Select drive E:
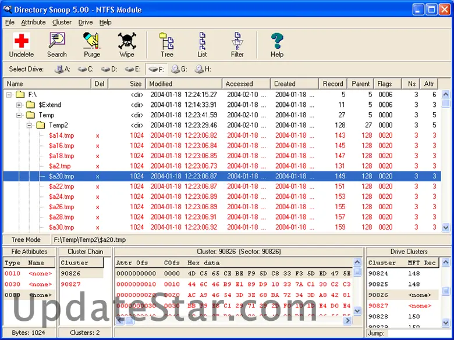This screenshot has height=340, width=454. click(133, 69)
